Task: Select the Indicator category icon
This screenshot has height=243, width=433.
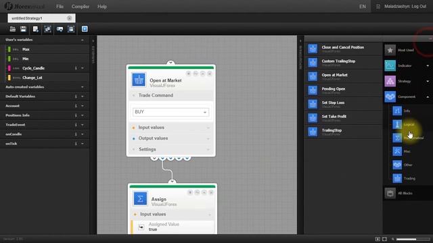Action: tap(390, 65)
